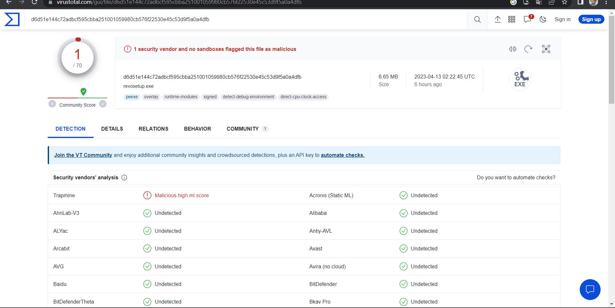Click the 1/70 detection score gauge
615x308 pixels.
pyautogui.click(x=78, y=58)
